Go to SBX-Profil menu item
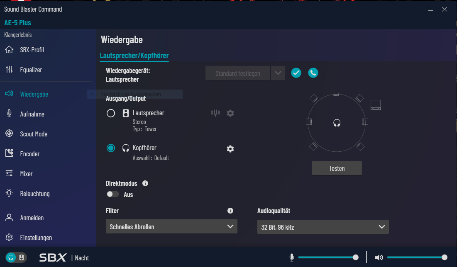The image size is (457, 267). point(32,50)
